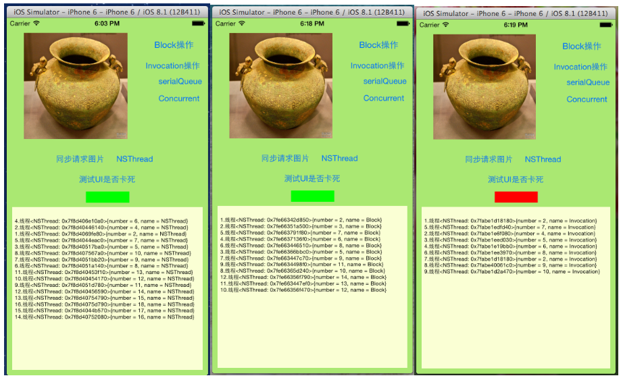Click the 6:19 PM clock in status bar
The height and width of the screenshot is (378, 623).
click(x=516, y=24)
